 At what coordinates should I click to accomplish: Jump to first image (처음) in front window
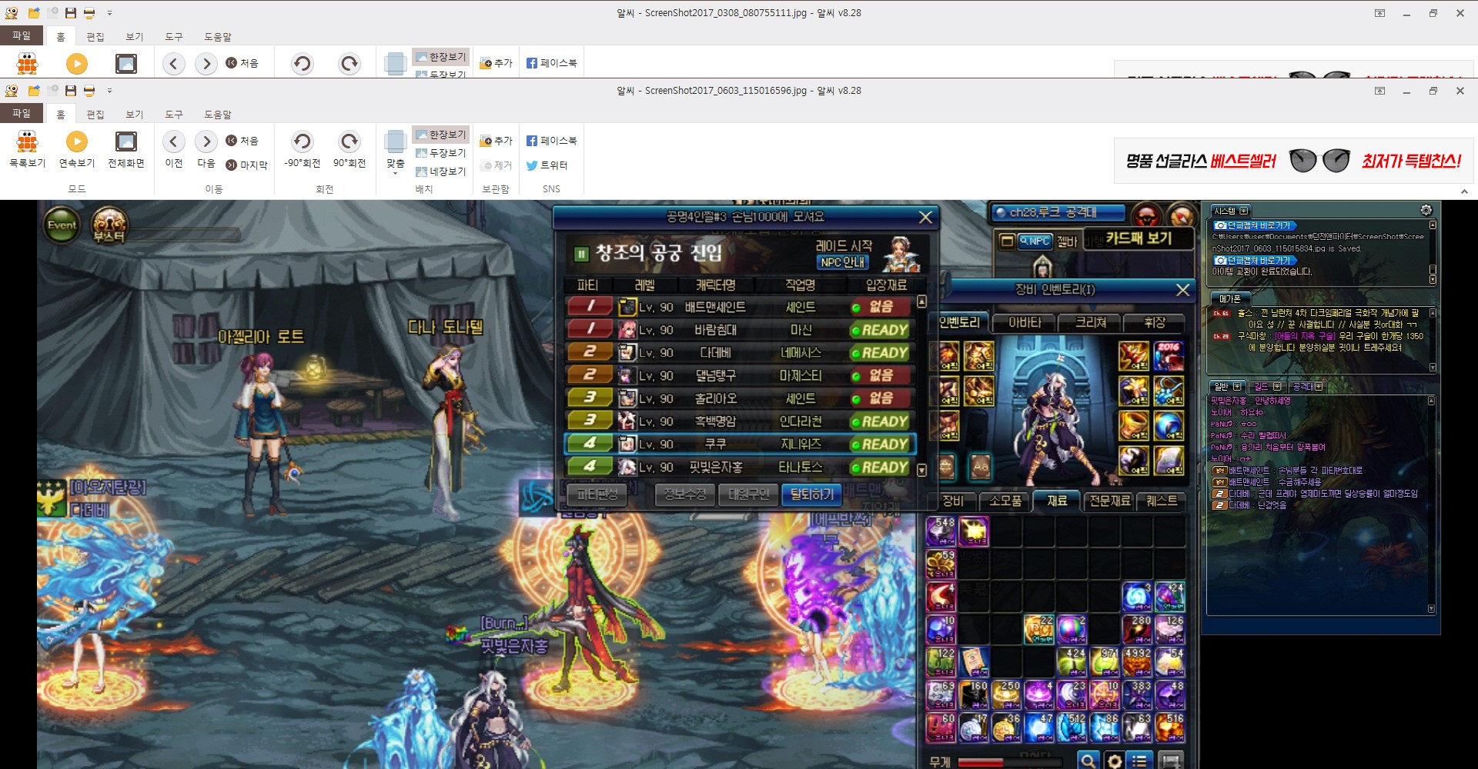coord(242,141)
